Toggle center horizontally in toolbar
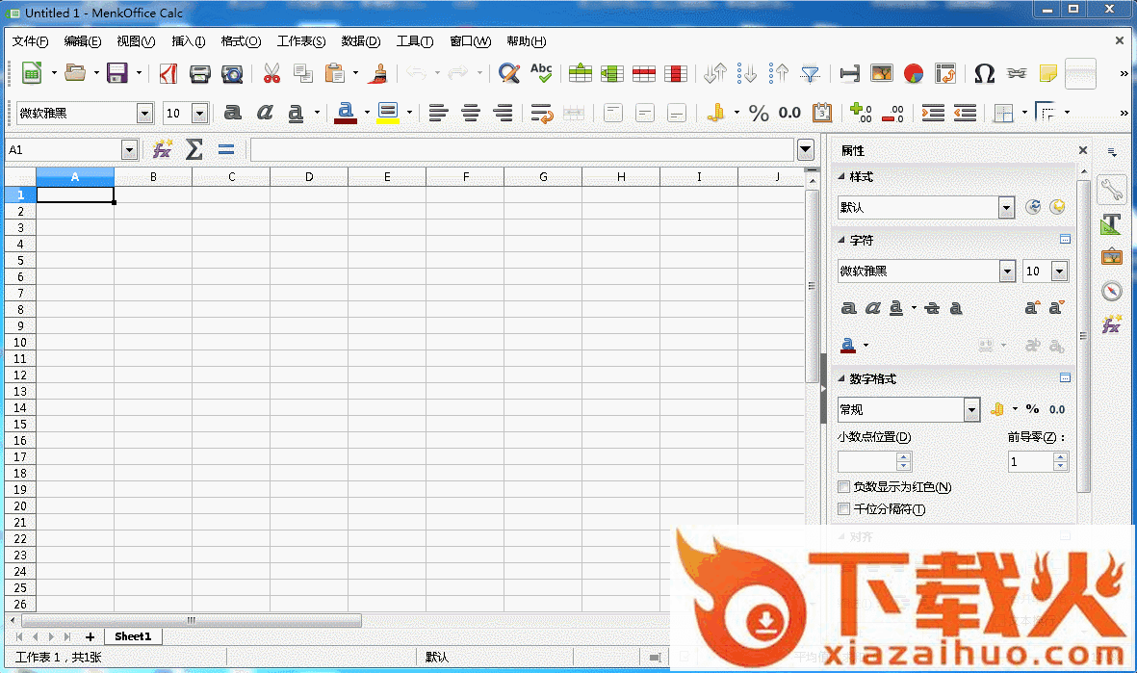 471,113
